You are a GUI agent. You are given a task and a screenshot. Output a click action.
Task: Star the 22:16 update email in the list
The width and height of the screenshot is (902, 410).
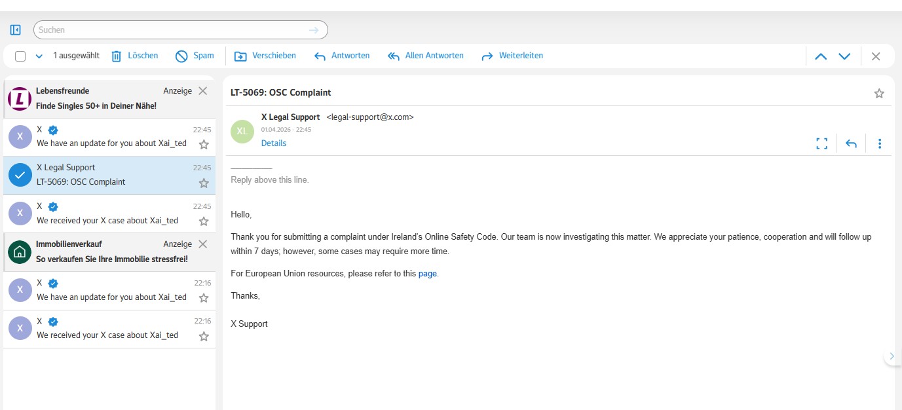coord(204,297)
